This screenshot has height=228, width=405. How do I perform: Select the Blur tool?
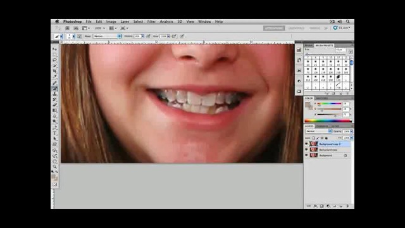coord(55,116)
